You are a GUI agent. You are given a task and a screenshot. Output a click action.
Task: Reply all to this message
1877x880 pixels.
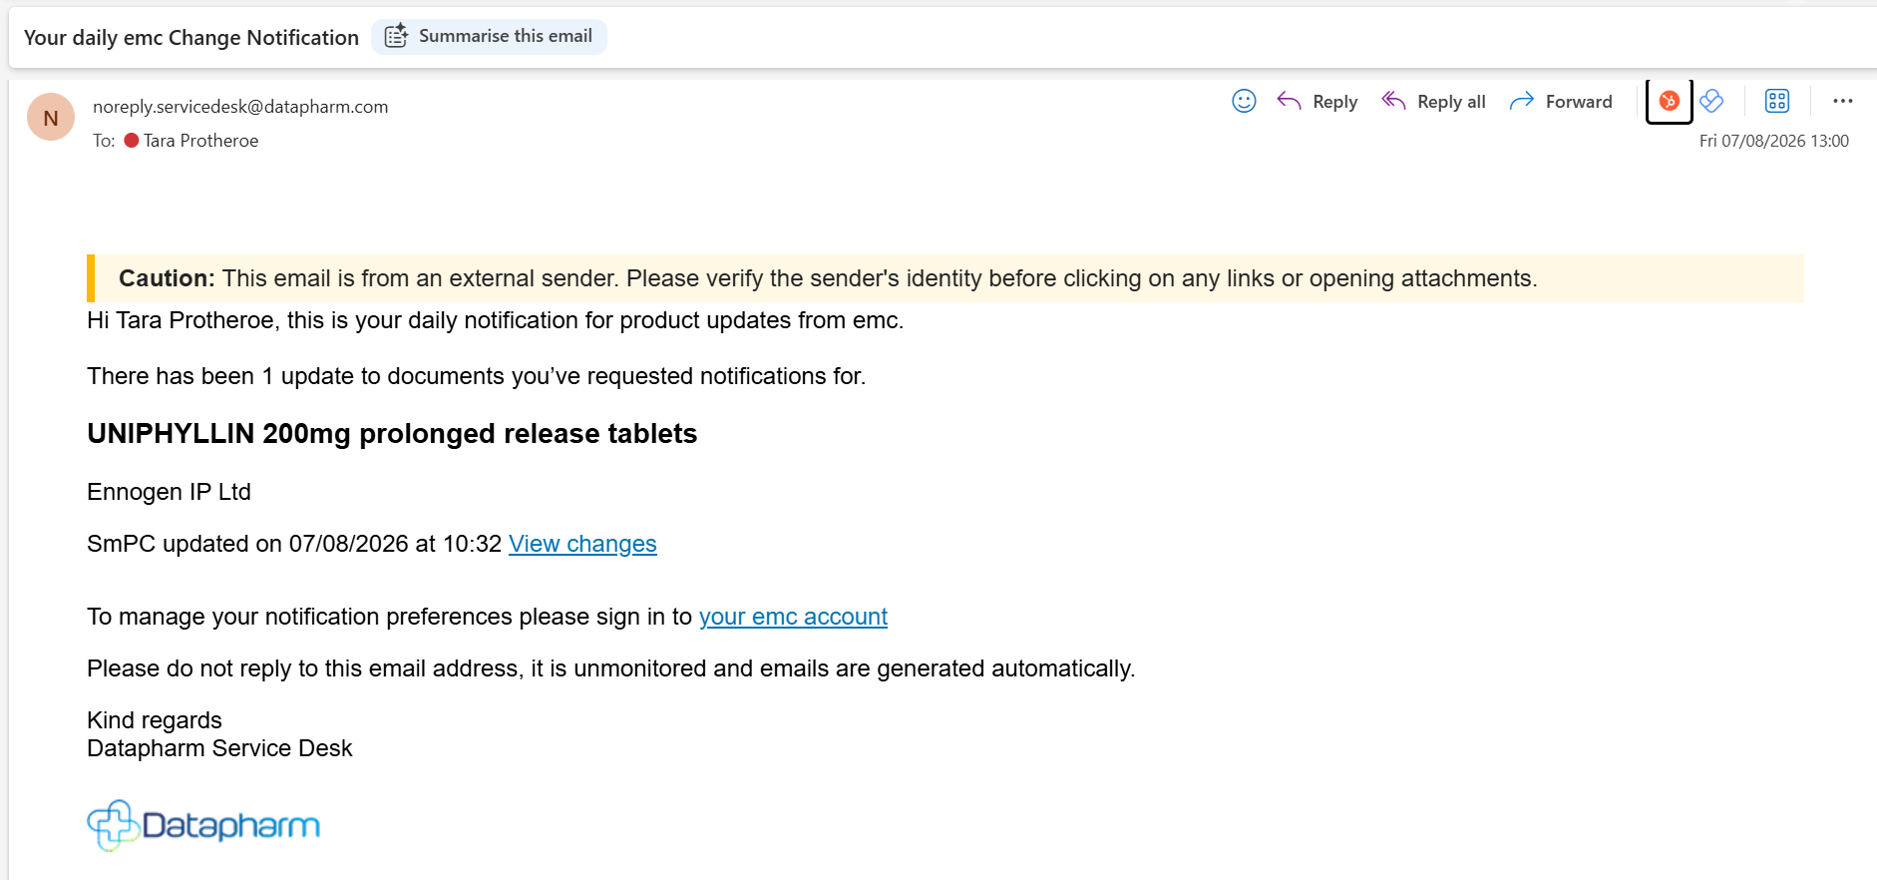pyautogui.click(x=1433, y=101)
